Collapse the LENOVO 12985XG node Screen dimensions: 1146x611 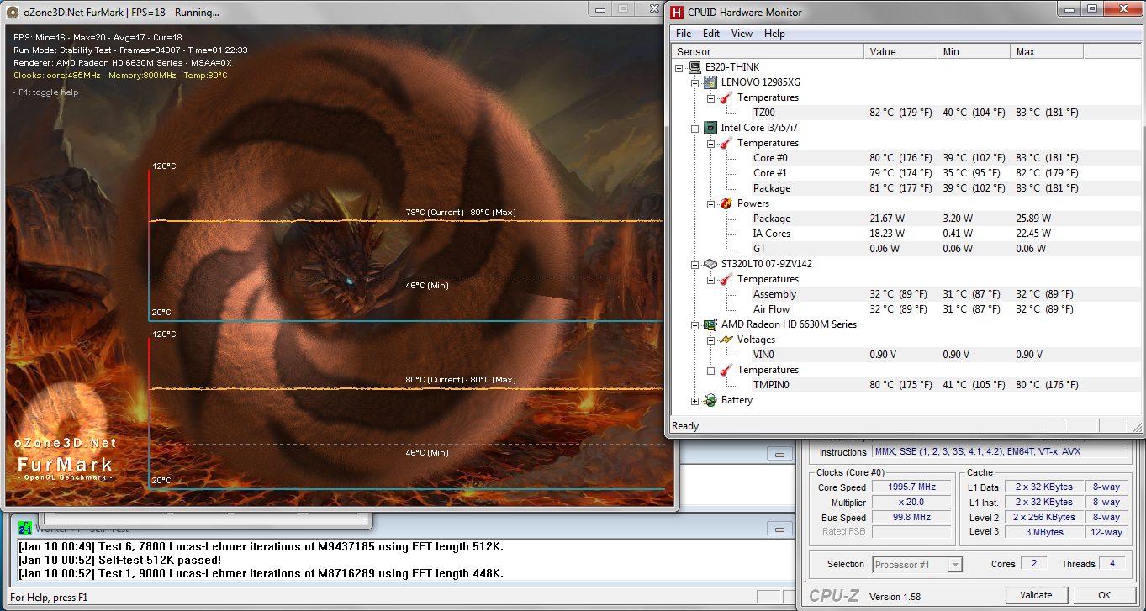(694, 82)
